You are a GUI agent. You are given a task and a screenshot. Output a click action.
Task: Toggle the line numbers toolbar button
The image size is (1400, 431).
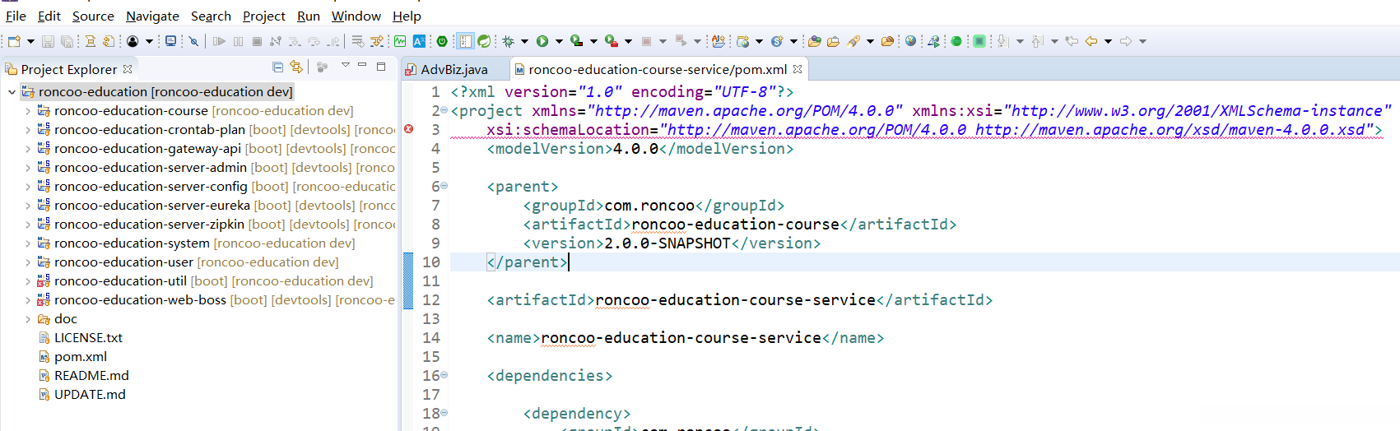(465, 41)
